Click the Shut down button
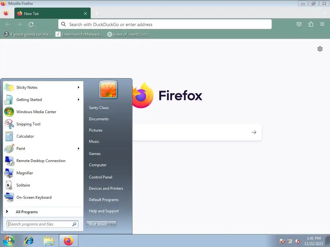The height and width of the screenshot is (247, 330). [98, 224]
